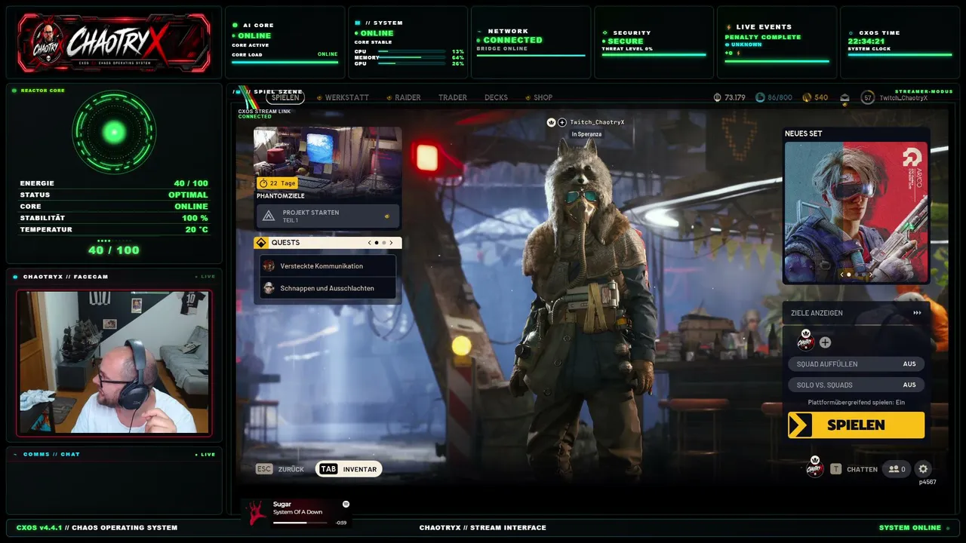Click the Temperatur 20 °C reading
The height and width of the screenshot is (543, 966).
(114, 229)
